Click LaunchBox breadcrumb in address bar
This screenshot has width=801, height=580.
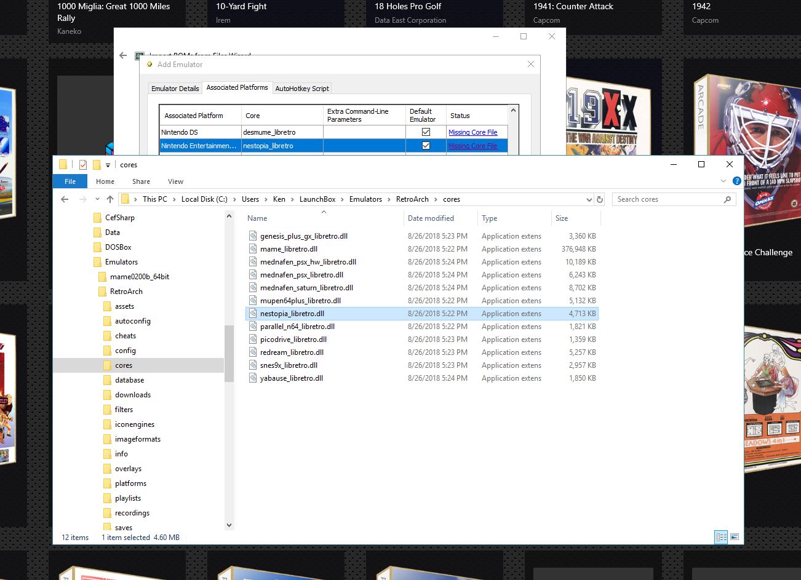317,199
